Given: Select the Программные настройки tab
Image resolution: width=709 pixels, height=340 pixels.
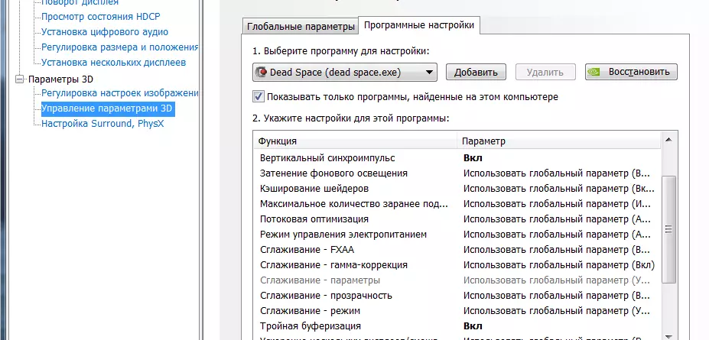Looking at the screenshot, I should pos(419,25).
